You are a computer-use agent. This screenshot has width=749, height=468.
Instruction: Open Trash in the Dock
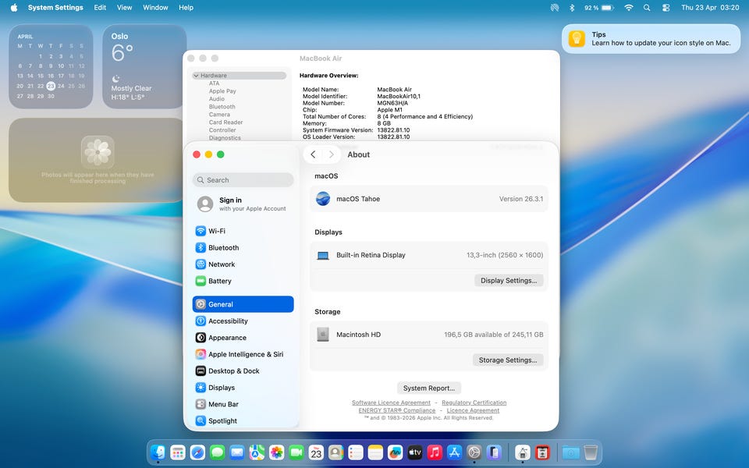pyautogui.click(x=591, y=452)
